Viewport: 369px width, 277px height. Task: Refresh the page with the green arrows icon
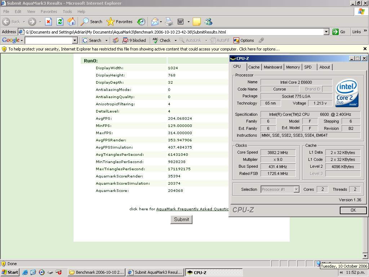pos(60,22)
